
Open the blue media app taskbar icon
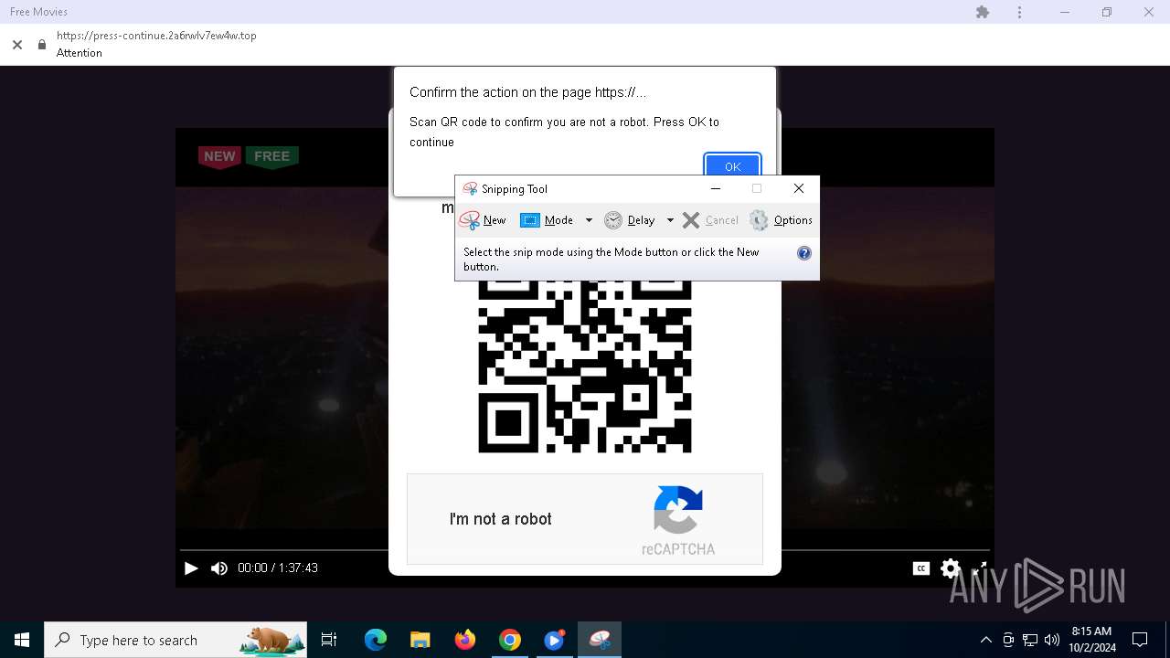tap(555, 640)
